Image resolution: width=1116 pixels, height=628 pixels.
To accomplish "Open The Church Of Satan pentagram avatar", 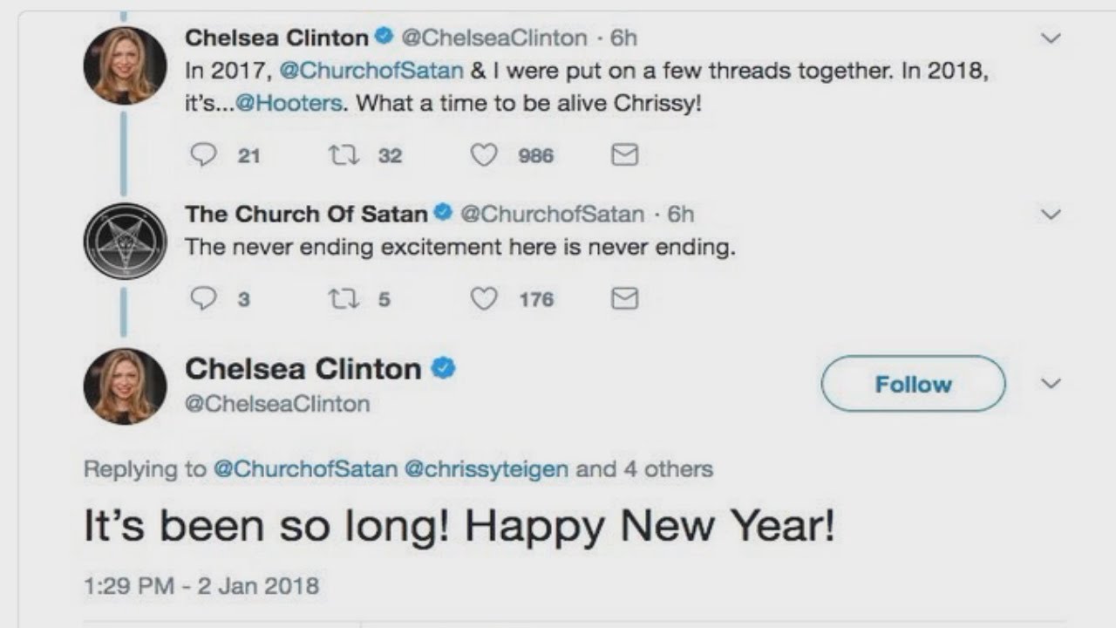I will click(x=125, y=242).
